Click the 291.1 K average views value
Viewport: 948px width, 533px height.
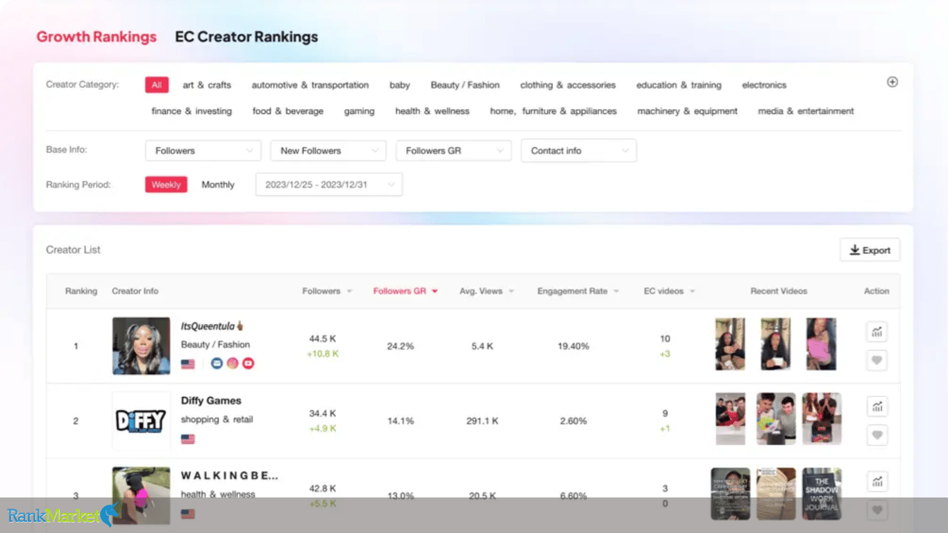(x=482, y=421)
